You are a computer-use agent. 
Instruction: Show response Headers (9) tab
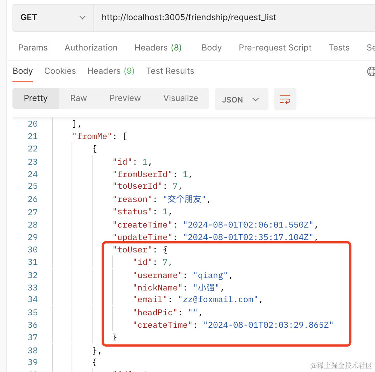[x=111, y=71]
